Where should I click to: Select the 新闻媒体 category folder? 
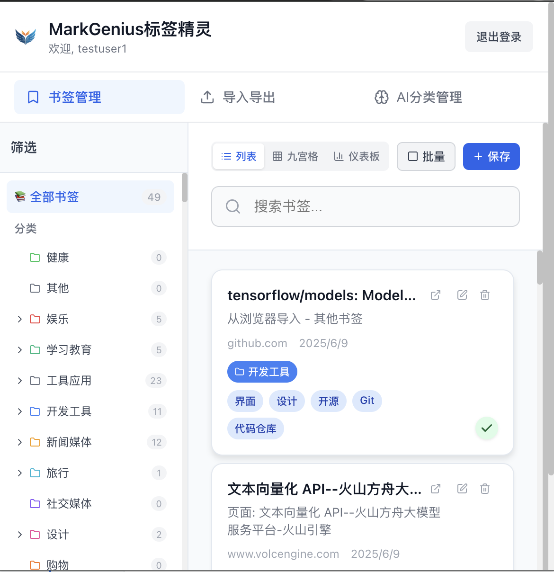point(90,442)
